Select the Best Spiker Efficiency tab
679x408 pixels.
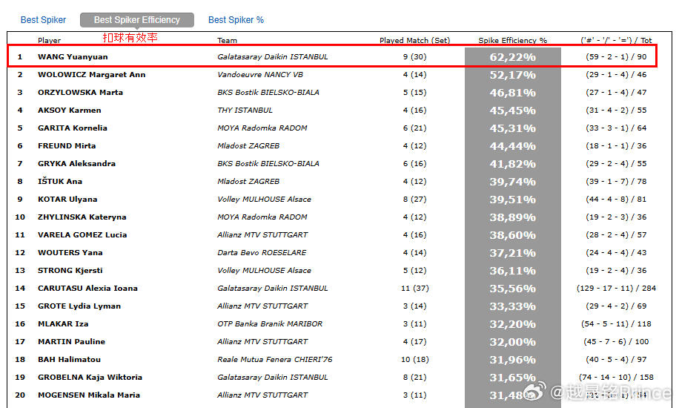[x=137, y=20]
